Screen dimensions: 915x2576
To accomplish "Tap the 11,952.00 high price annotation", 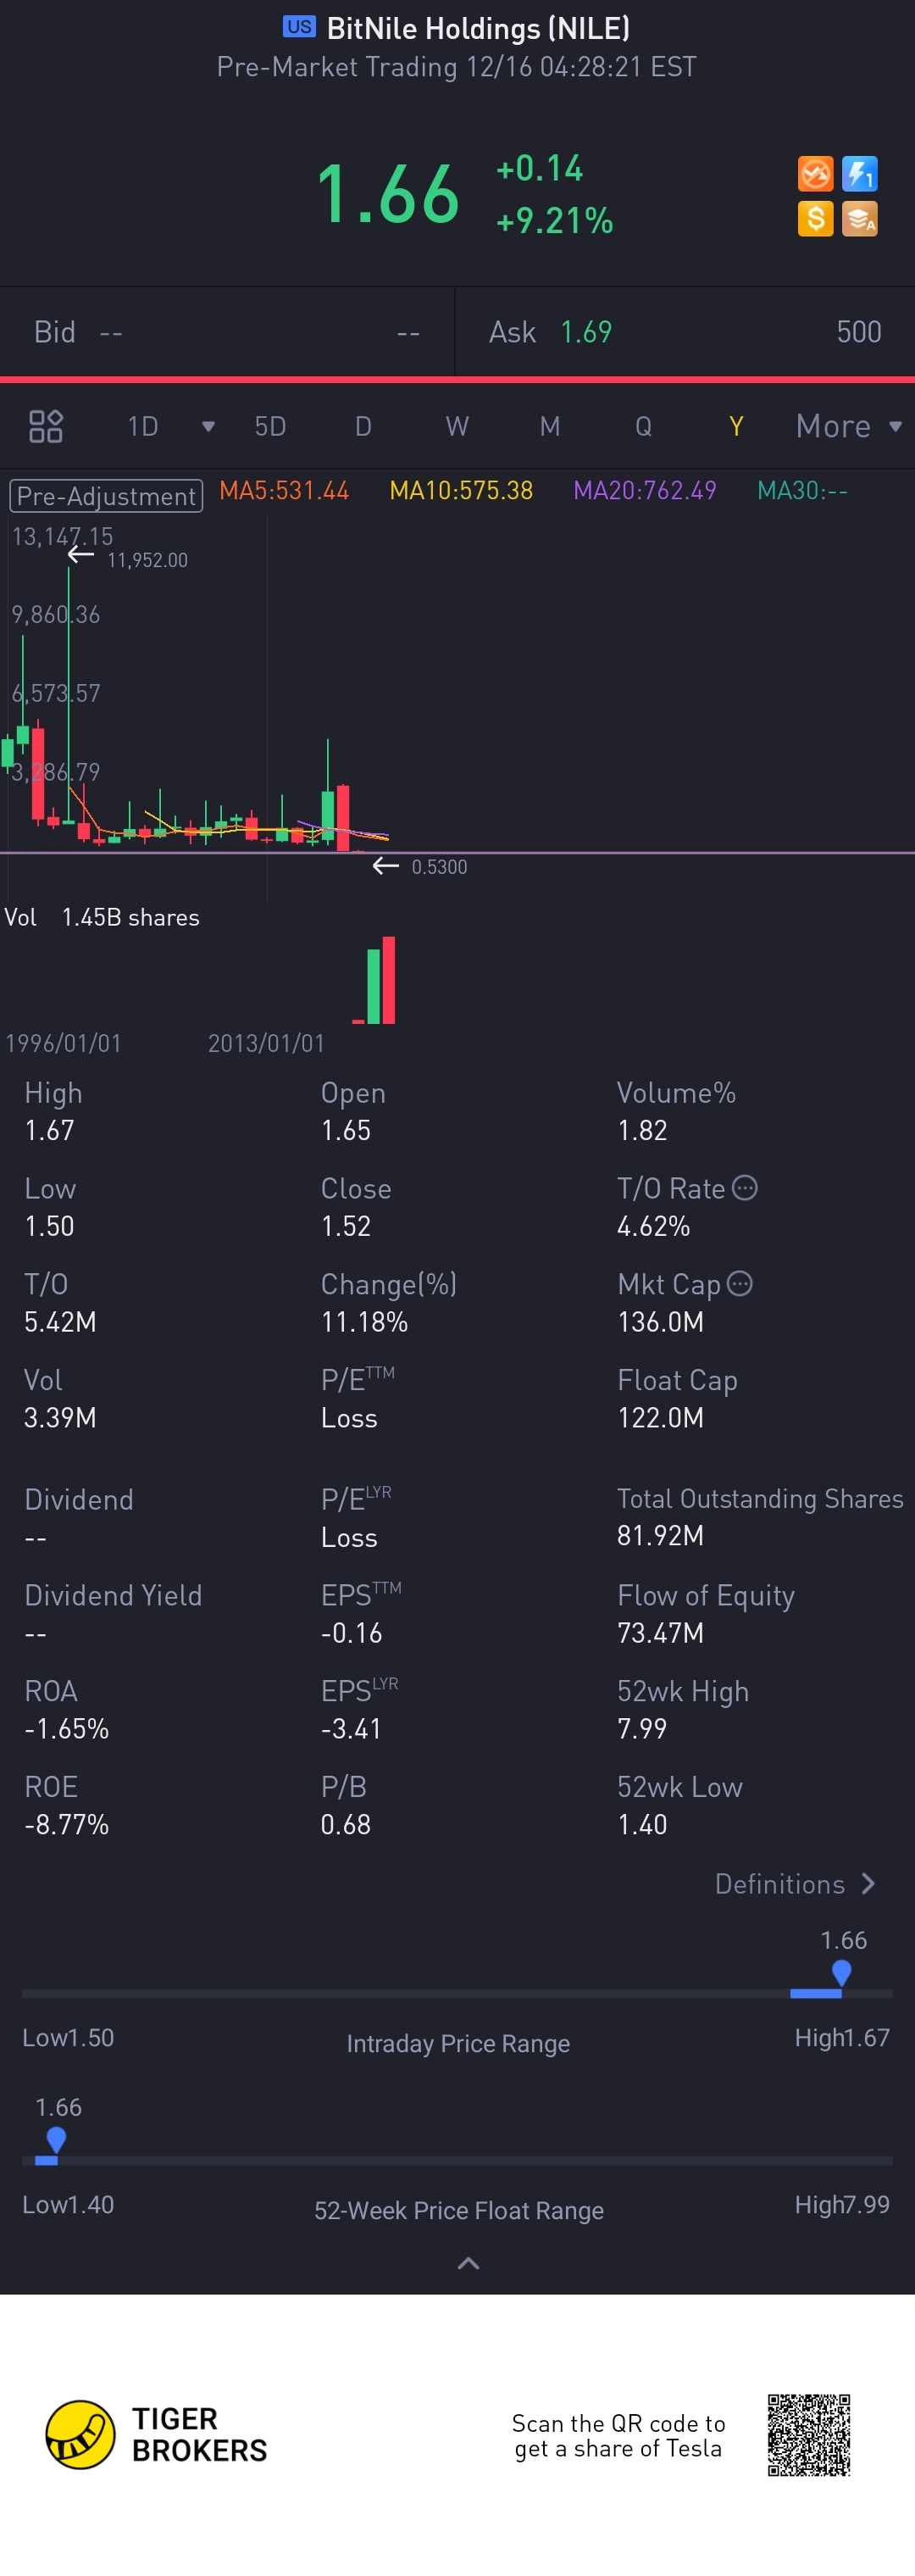I will point(147,560).
